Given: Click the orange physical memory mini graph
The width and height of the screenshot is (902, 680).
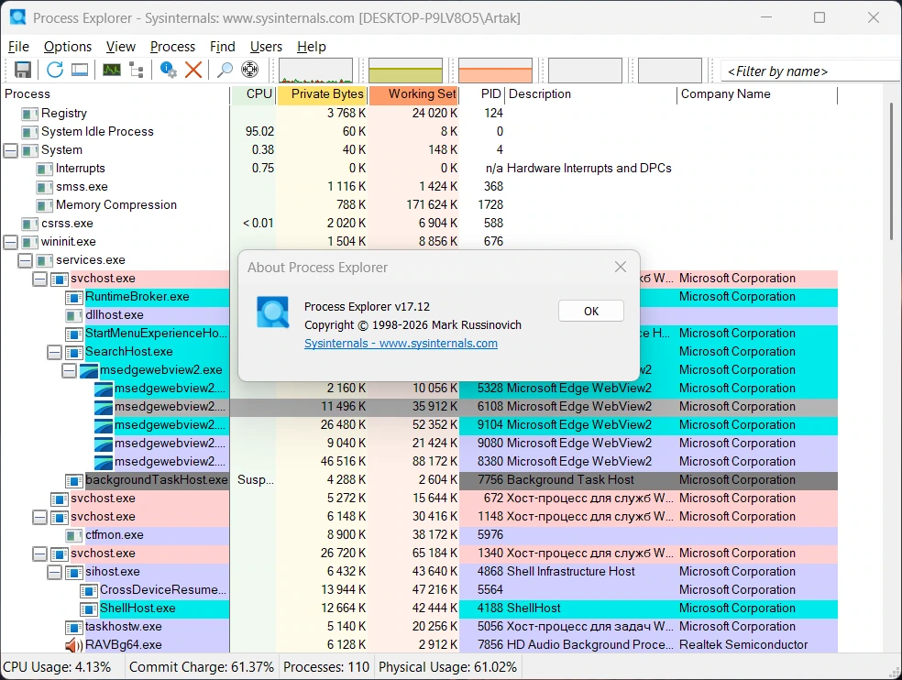Looking at the screenshot, I should tap(495, 71).
